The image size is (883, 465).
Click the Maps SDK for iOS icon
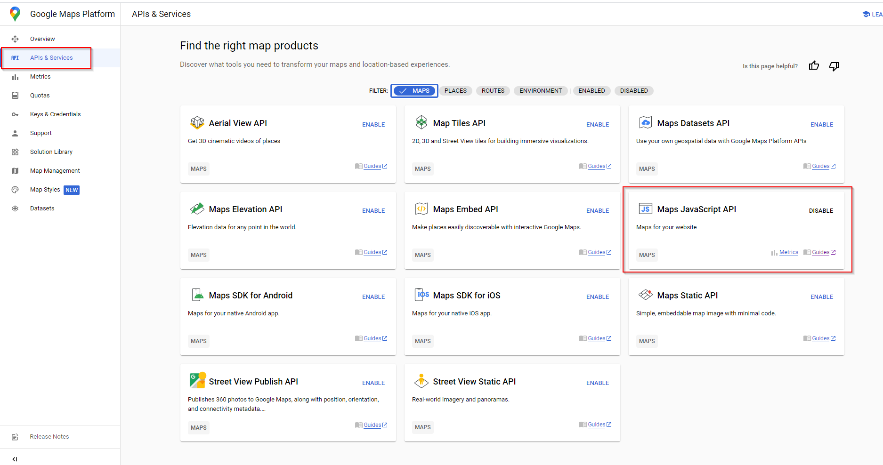(421, 295)
